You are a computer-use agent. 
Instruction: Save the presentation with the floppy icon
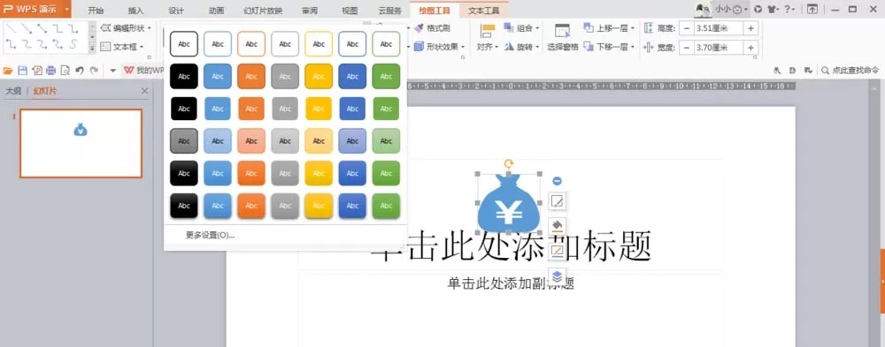tap(23, 71)
